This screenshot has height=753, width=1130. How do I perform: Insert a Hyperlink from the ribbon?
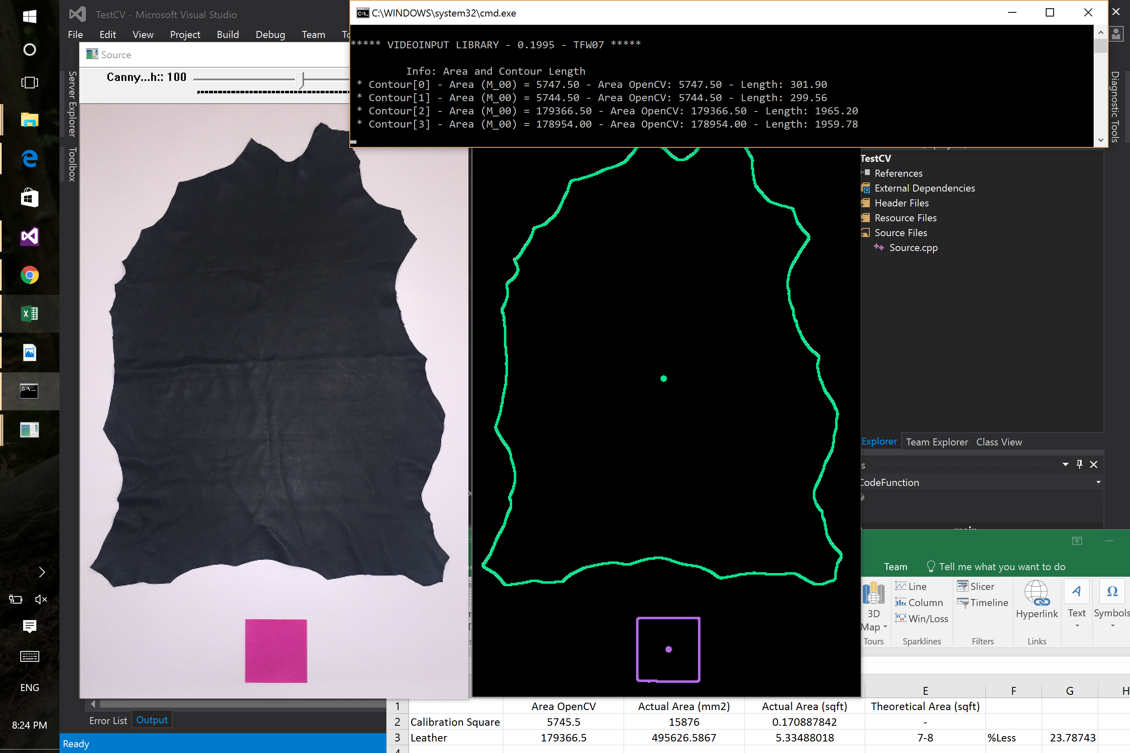(x=1036, y=600)
